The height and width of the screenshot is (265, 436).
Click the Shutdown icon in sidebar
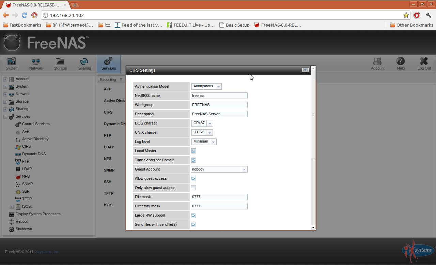[x=24, y=229]
